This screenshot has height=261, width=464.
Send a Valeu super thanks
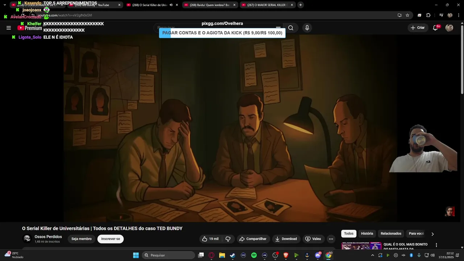pyautogui.click(x=313, y=239)
